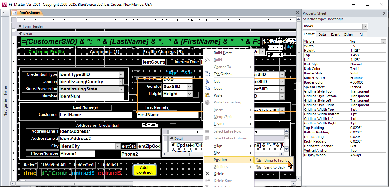This screenshot has width=389, height=187.
Task: Click the Send to Back icon
Action: tap(258, 167)
